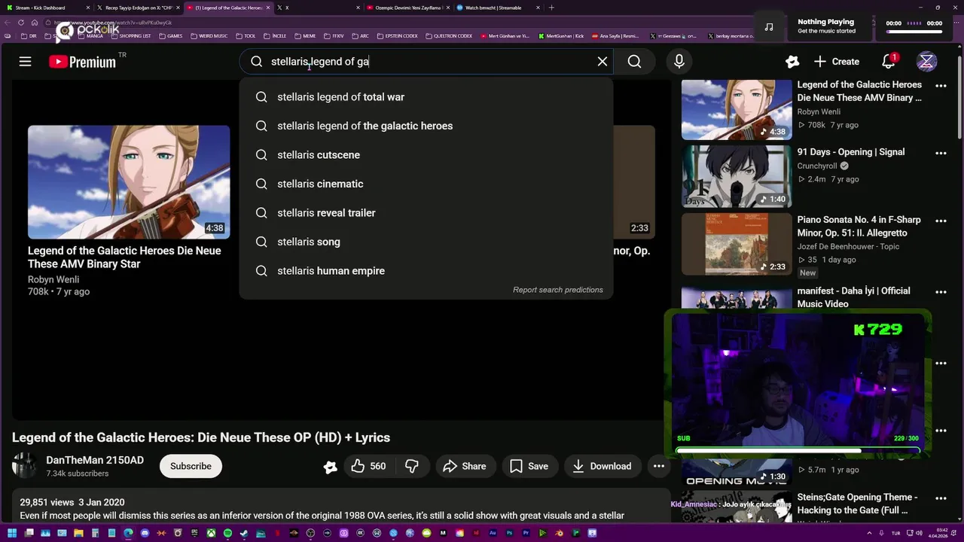Viewport: 964px width, 542px height.
Task: Open 'Piano Sonata No. 4' sidebar thumbnail
Action: point(737,244)
